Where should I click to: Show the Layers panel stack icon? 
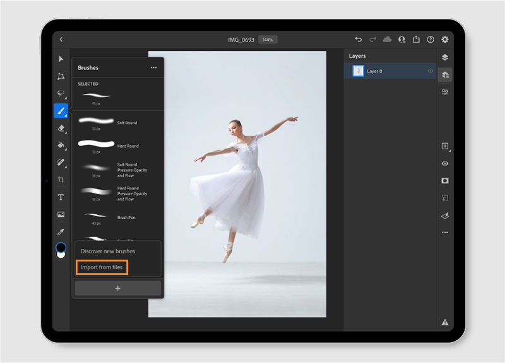tap(444, 55)
